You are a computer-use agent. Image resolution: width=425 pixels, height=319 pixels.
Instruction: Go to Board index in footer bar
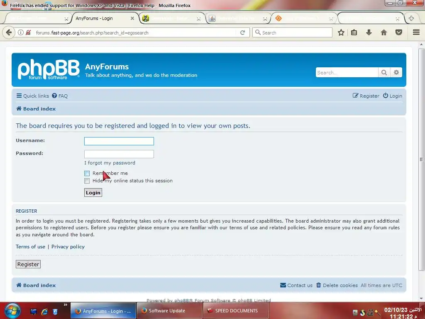coord(36,285)
